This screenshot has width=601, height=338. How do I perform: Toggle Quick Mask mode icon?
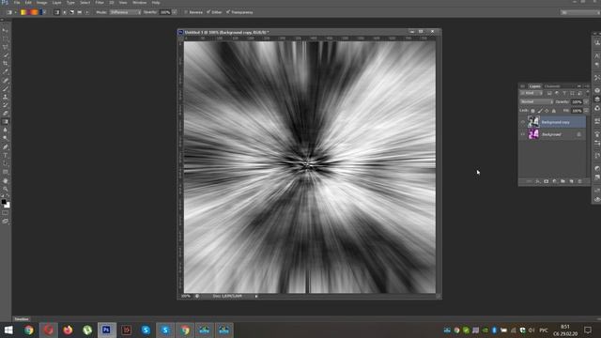point(5,213)
